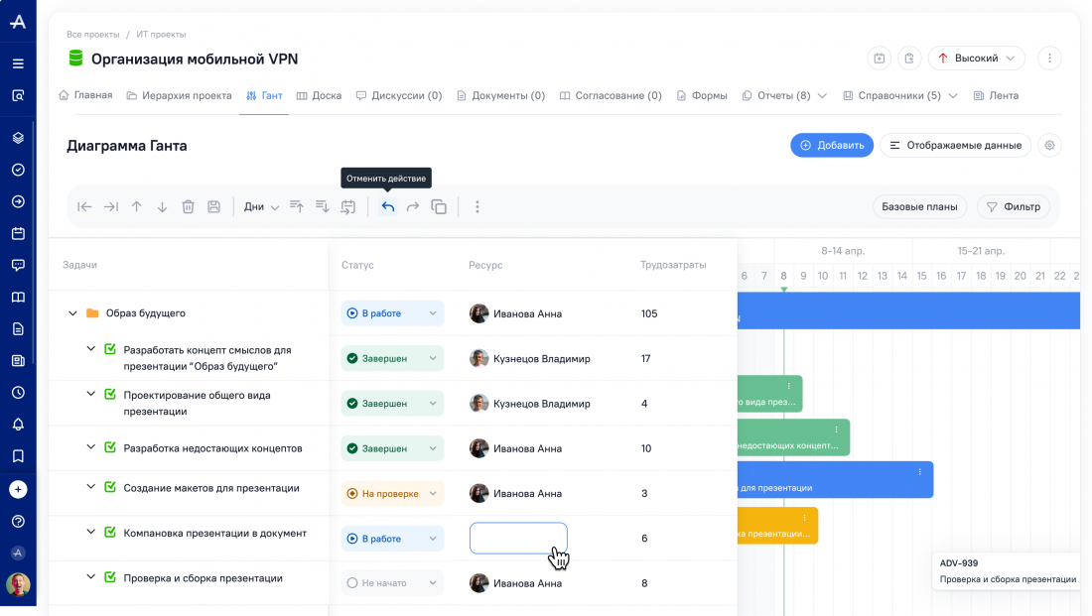Switch to the Доска tab
This screenshot has height=616, width=1092.
tap(319, 96)
